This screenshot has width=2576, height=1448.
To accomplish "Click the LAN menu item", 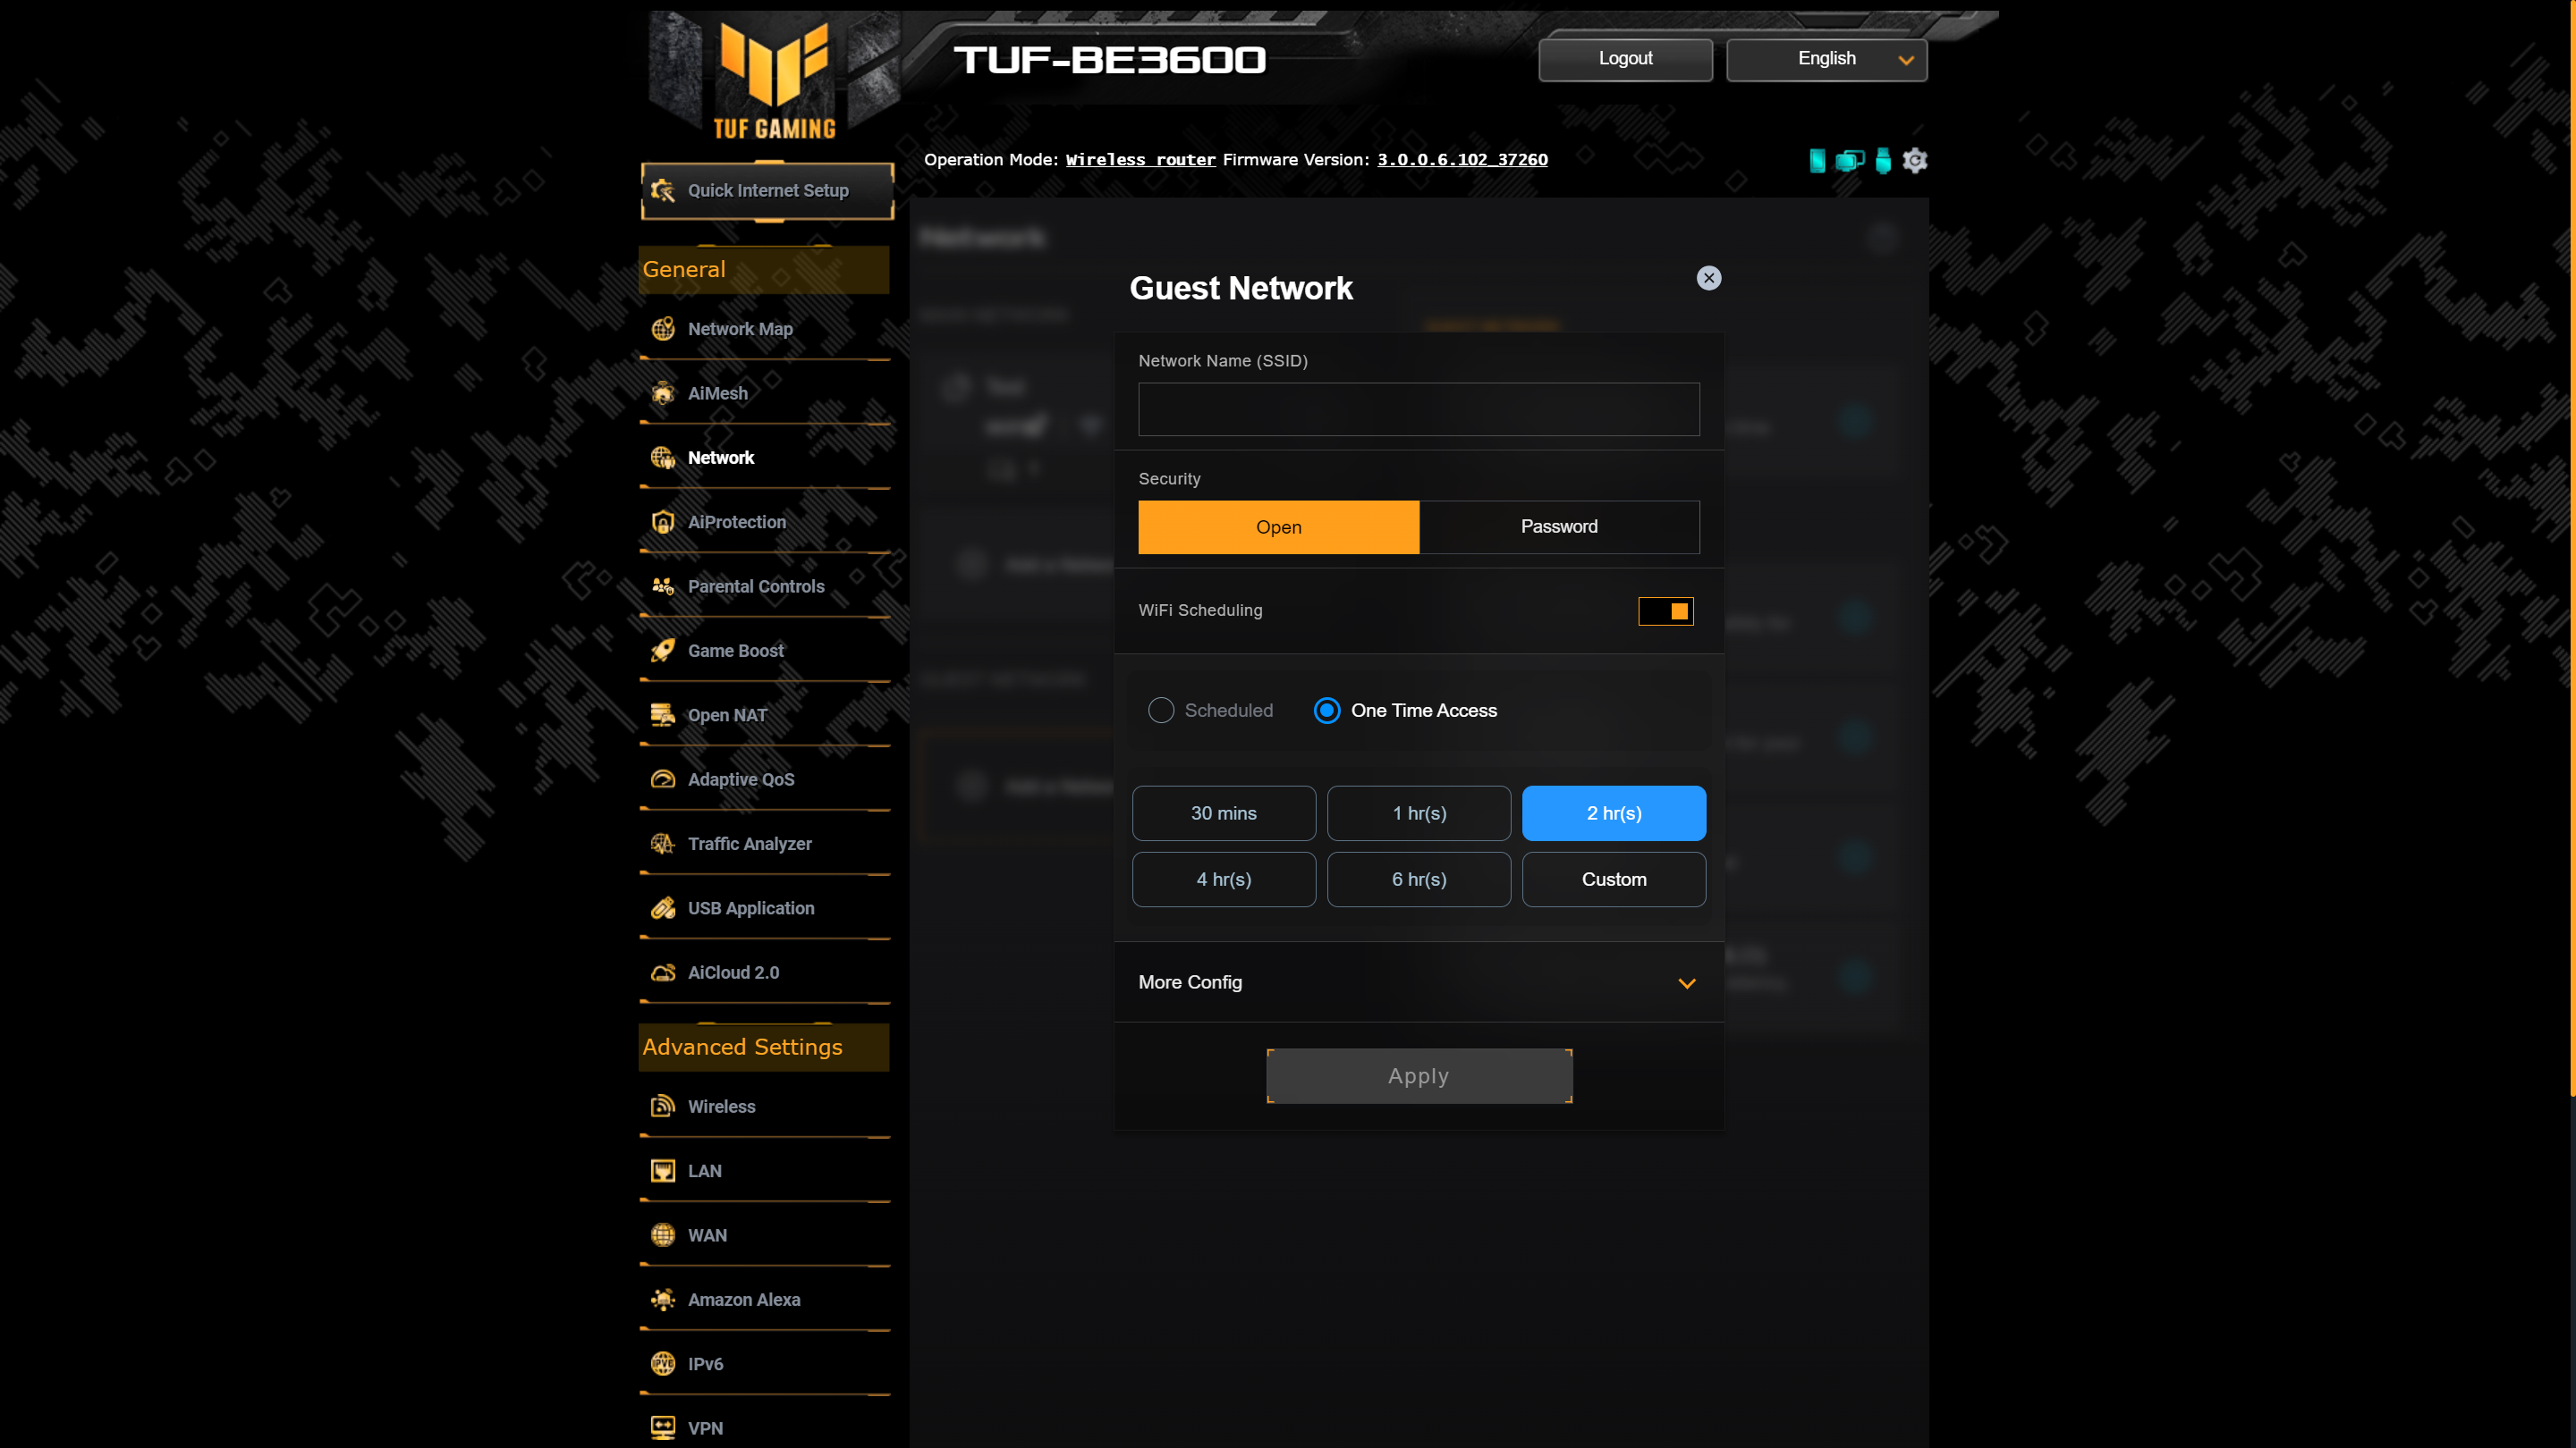I will pos(704,1170).
